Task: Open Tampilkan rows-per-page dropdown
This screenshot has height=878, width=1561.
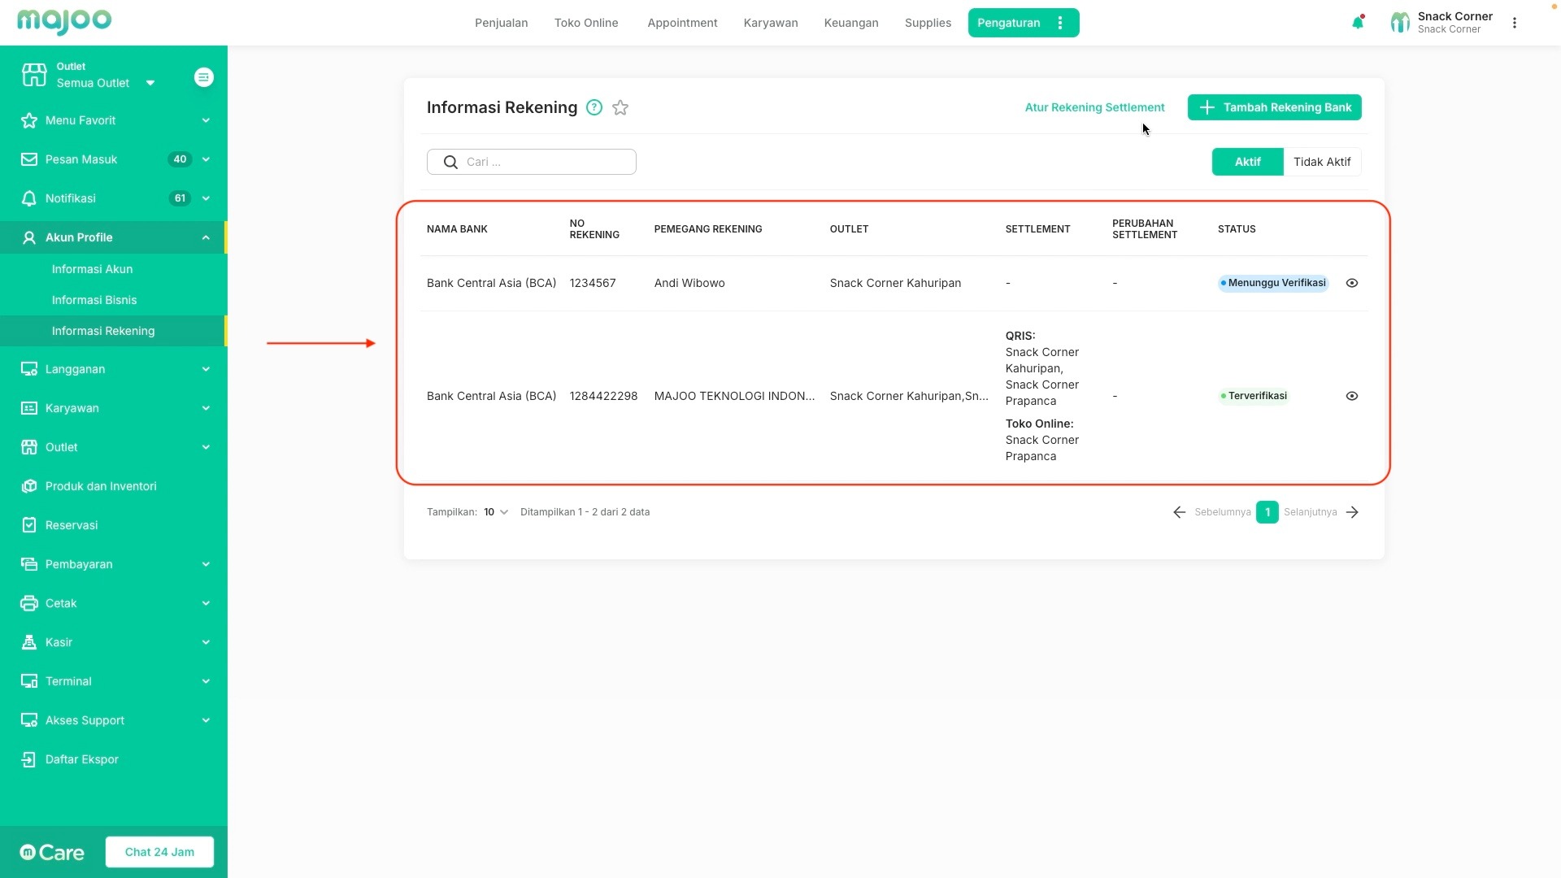Action: (495, 512)
